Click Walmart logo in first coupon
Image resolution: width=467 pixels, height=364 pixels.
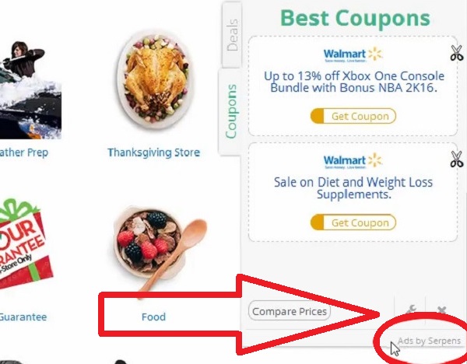click(353, 54)
